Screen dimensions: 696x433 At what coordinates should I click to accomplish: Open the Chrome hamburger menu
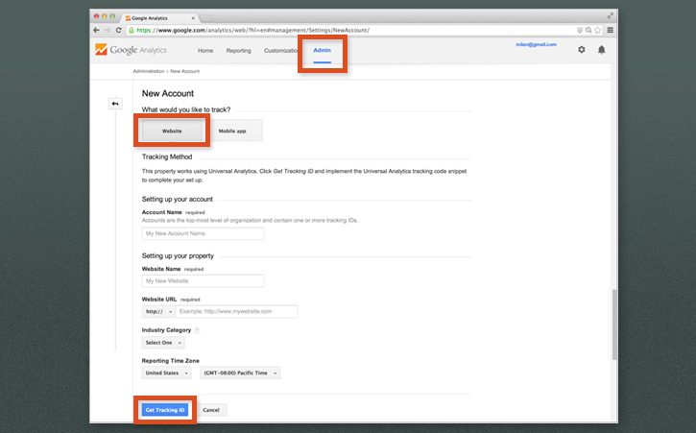[610, 30]
